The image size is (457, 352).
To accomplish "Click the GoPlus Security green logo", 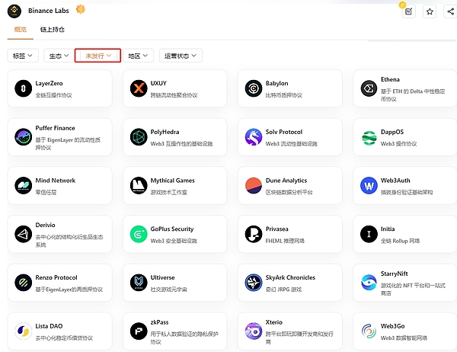I will (138, 234).
